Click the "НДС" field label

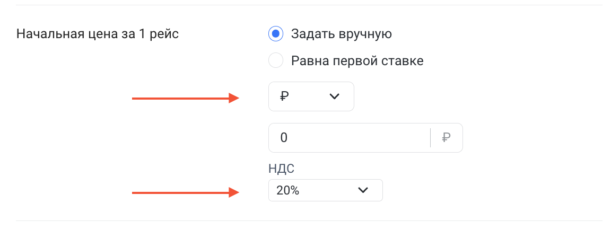coord(281,169)
